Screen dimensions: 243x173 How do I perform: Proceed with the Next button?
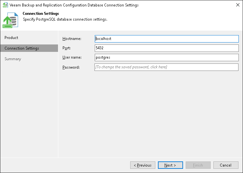[170, 165]
